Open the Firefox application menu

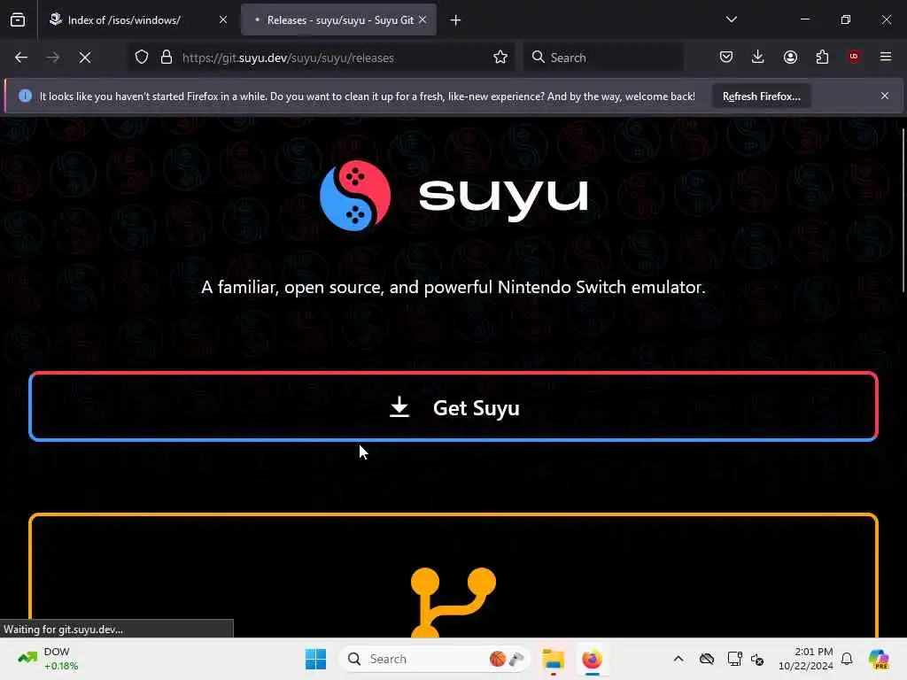[x=886, y=57]
